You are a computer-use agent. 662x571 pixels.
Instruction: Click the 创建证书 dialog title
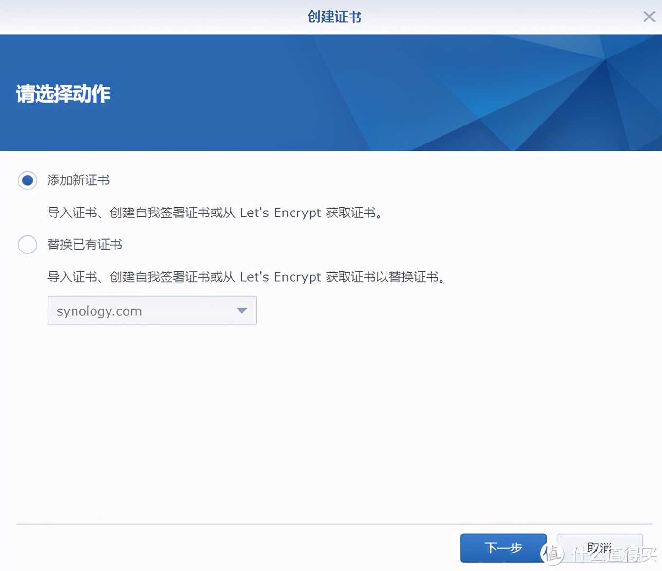(333, 16)
